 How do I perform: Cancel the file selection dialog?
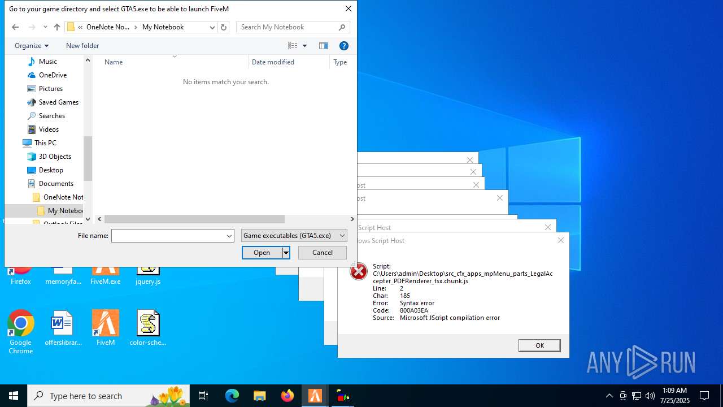pyautogui.click(x=323, y=253)
